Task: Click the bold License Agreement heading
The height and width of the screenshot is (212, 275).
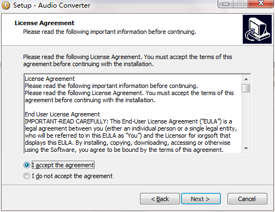Action: (44, 23)
